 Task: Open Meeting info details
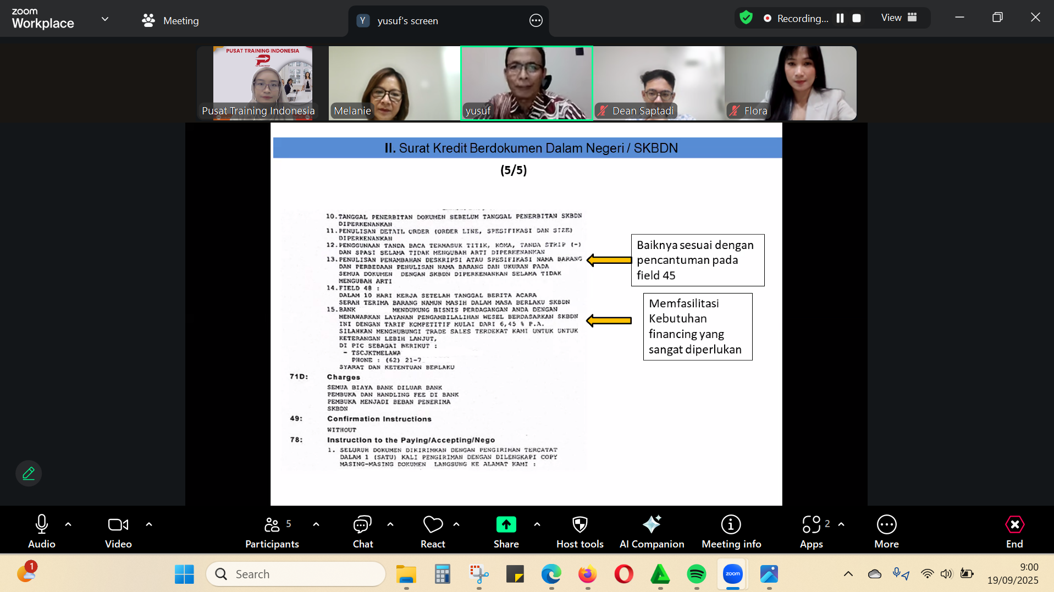[731, 531]
